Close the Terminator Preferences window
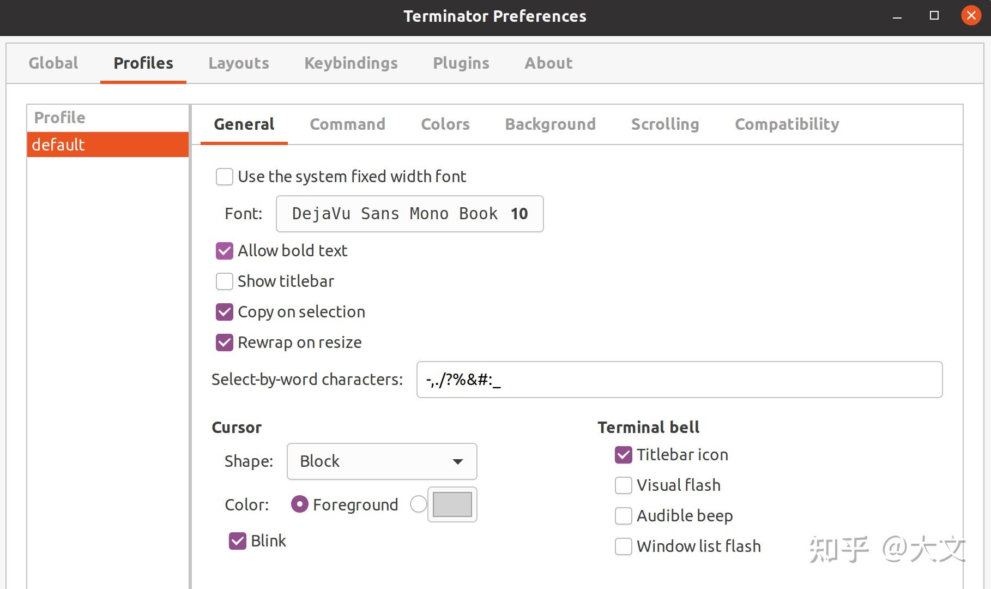This screenshot has height=589, width=991. click(971, 16)
